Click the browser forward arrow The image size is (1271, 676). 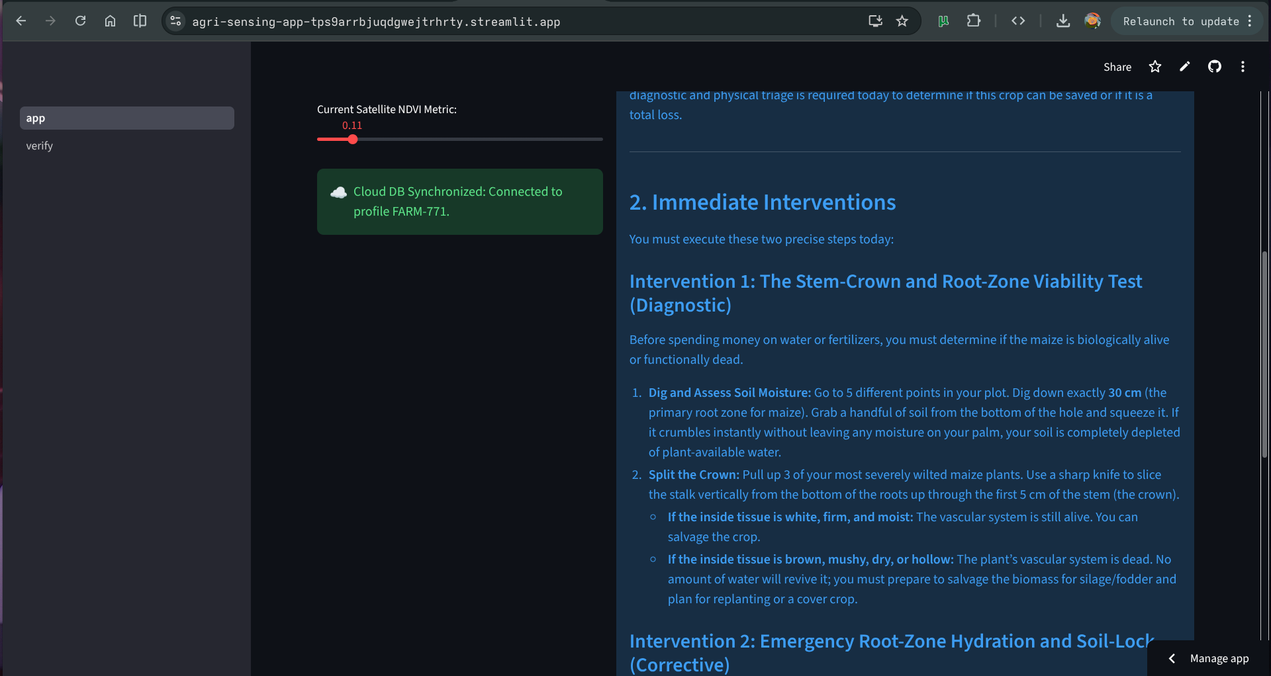tap(50, 21)
